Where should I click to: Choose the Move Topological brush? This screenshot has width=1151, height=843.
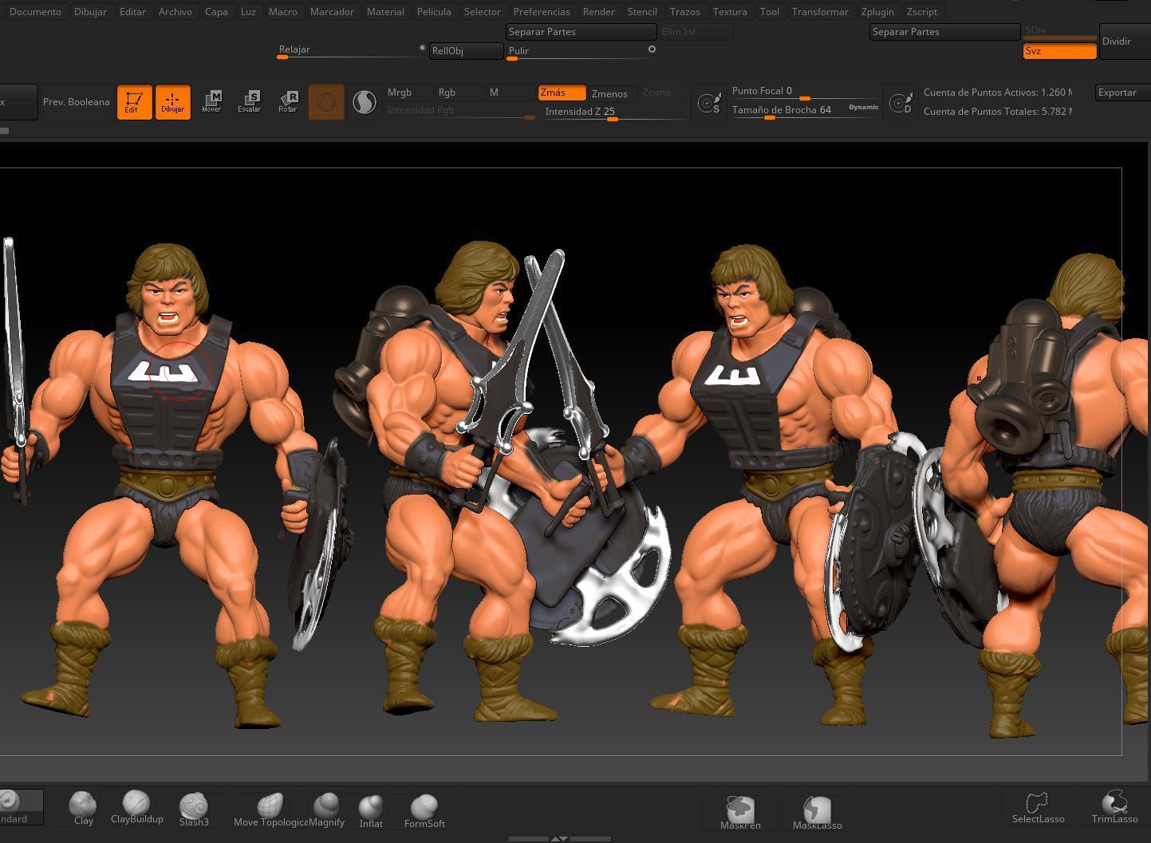point(270,809)
